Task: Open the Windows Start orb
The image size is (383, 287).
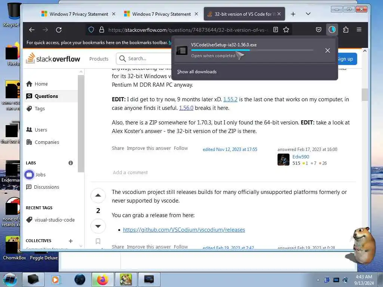Action: [10, 280]
